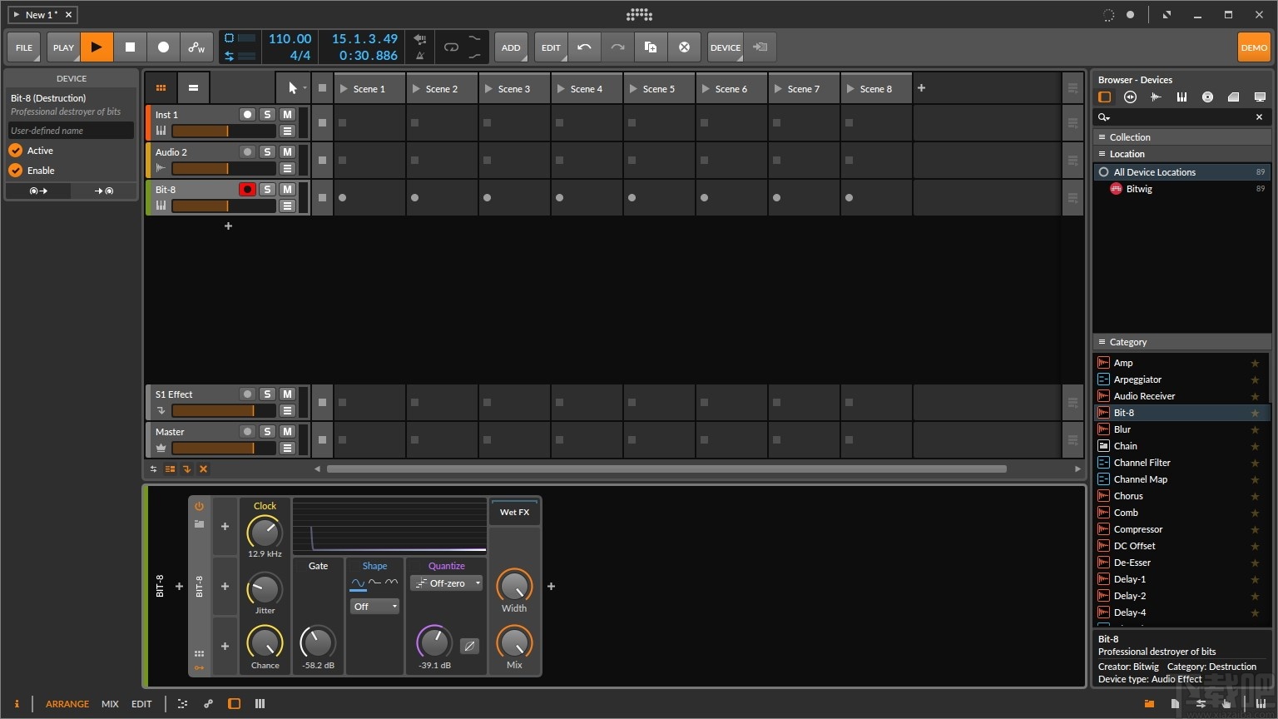The width and height of the screenshot is (1278, 719).
Task: Open Music browser tab disc icon
Action: click(1207, 97)
